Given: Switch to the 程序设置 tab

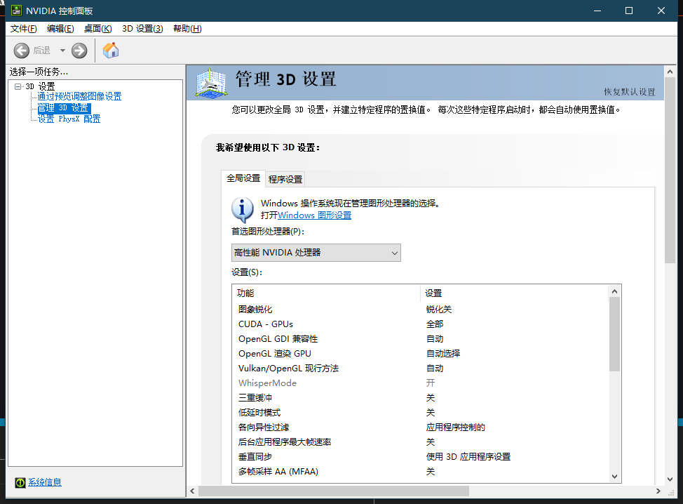Looking at the screenshot, I should point(285,179).
